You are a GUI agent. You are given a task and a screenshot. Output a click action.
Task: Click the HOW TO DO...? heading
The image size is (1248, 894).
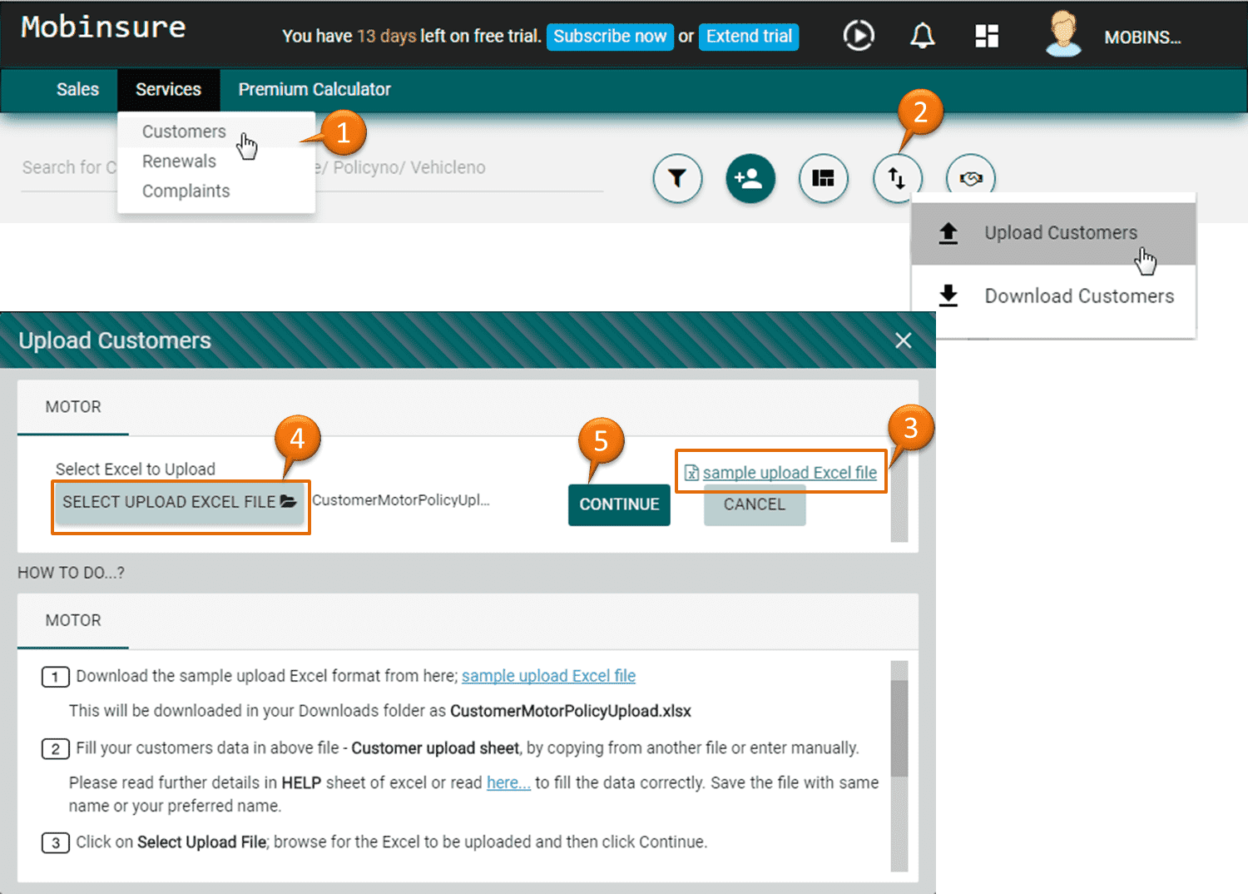(x=72, y=573)
